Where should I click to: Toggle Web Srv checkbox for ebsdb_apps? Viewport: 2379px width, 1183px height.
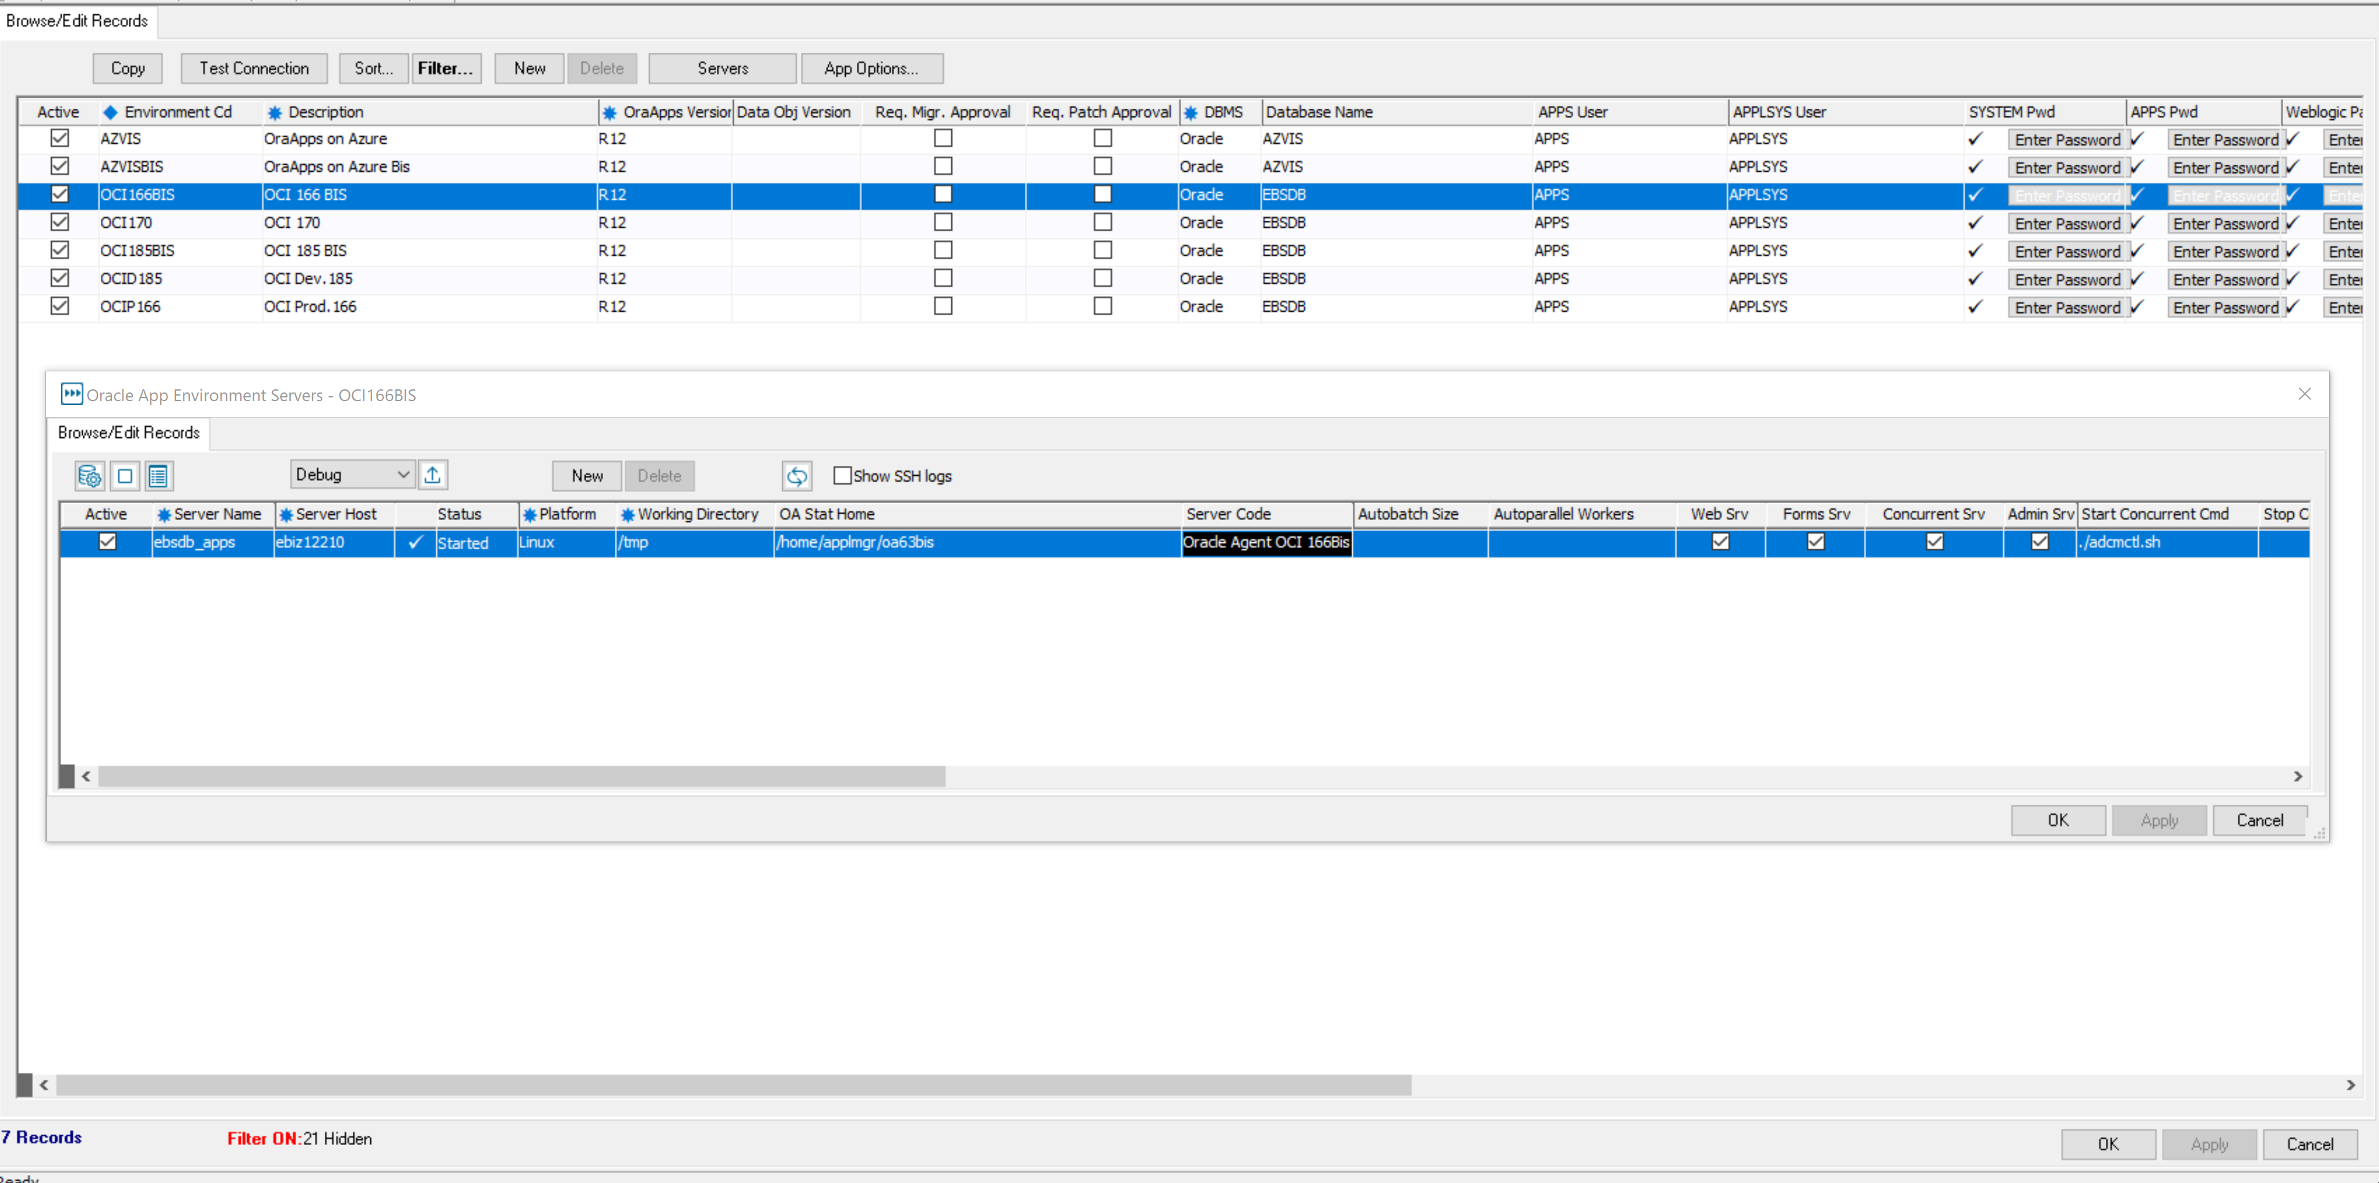(x=1719, y=542)
